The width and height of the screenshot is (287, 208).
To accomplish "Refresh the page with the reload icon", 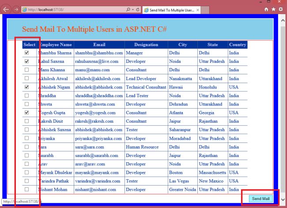I will (x=138, y=10).
